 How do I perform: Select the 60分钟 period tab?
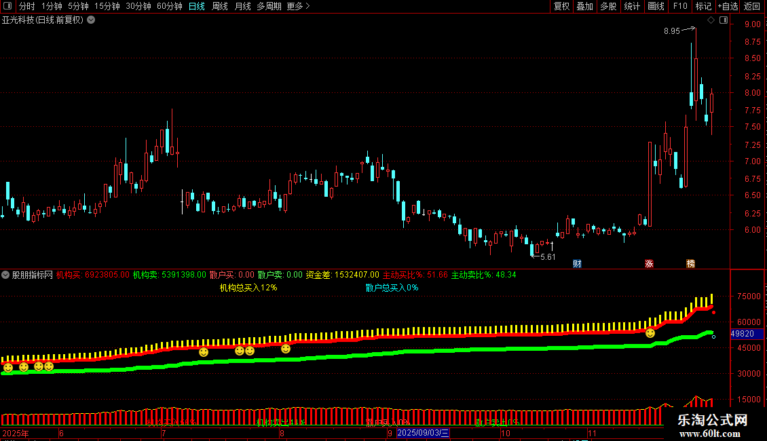pyautogui.click(x=169, y=6)
